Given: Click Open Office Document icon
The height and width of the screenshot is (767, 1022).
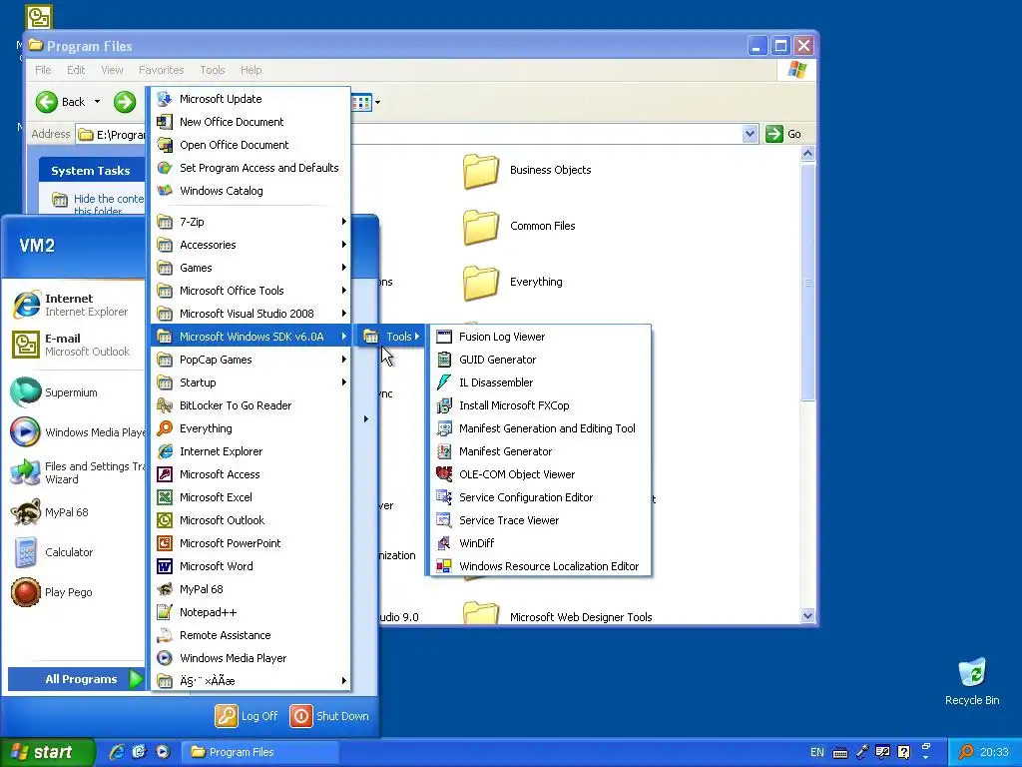Looking at the screenshot, I should [165, 145].
